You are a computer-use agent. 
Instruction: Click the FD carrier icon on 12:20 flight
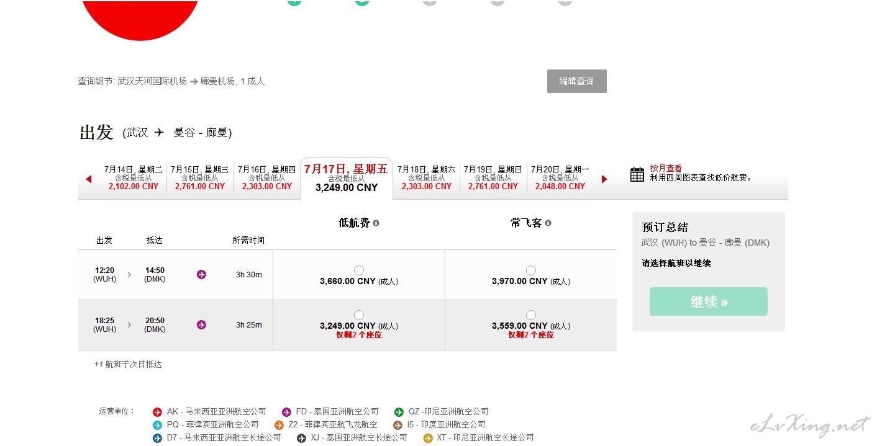pos(201,275)
